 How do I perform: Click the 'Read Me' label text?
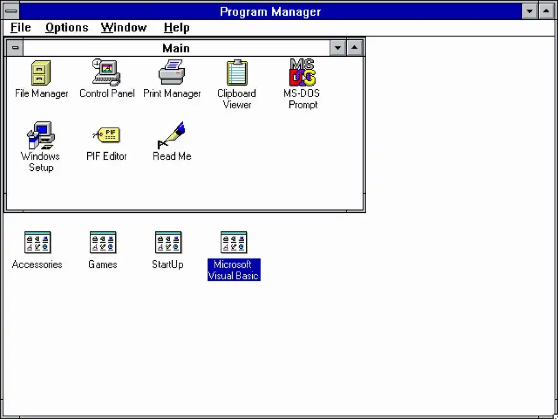pyautogui.click(x=172, y=156)
